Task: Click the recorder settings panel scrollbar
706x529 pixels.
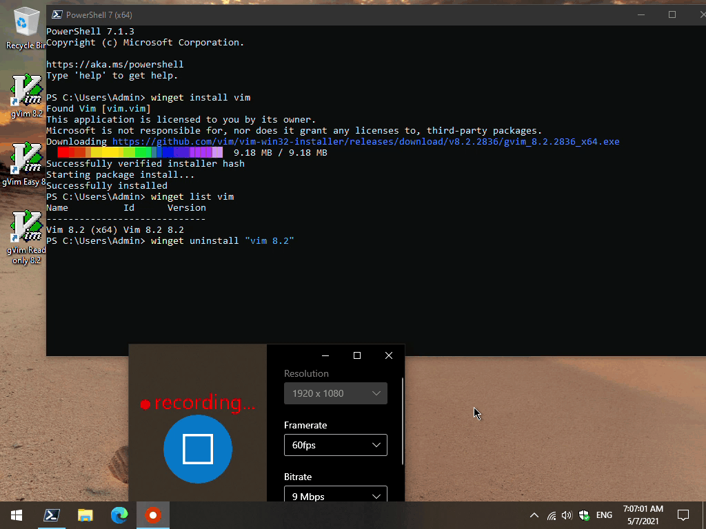Action: pos(402,421)
